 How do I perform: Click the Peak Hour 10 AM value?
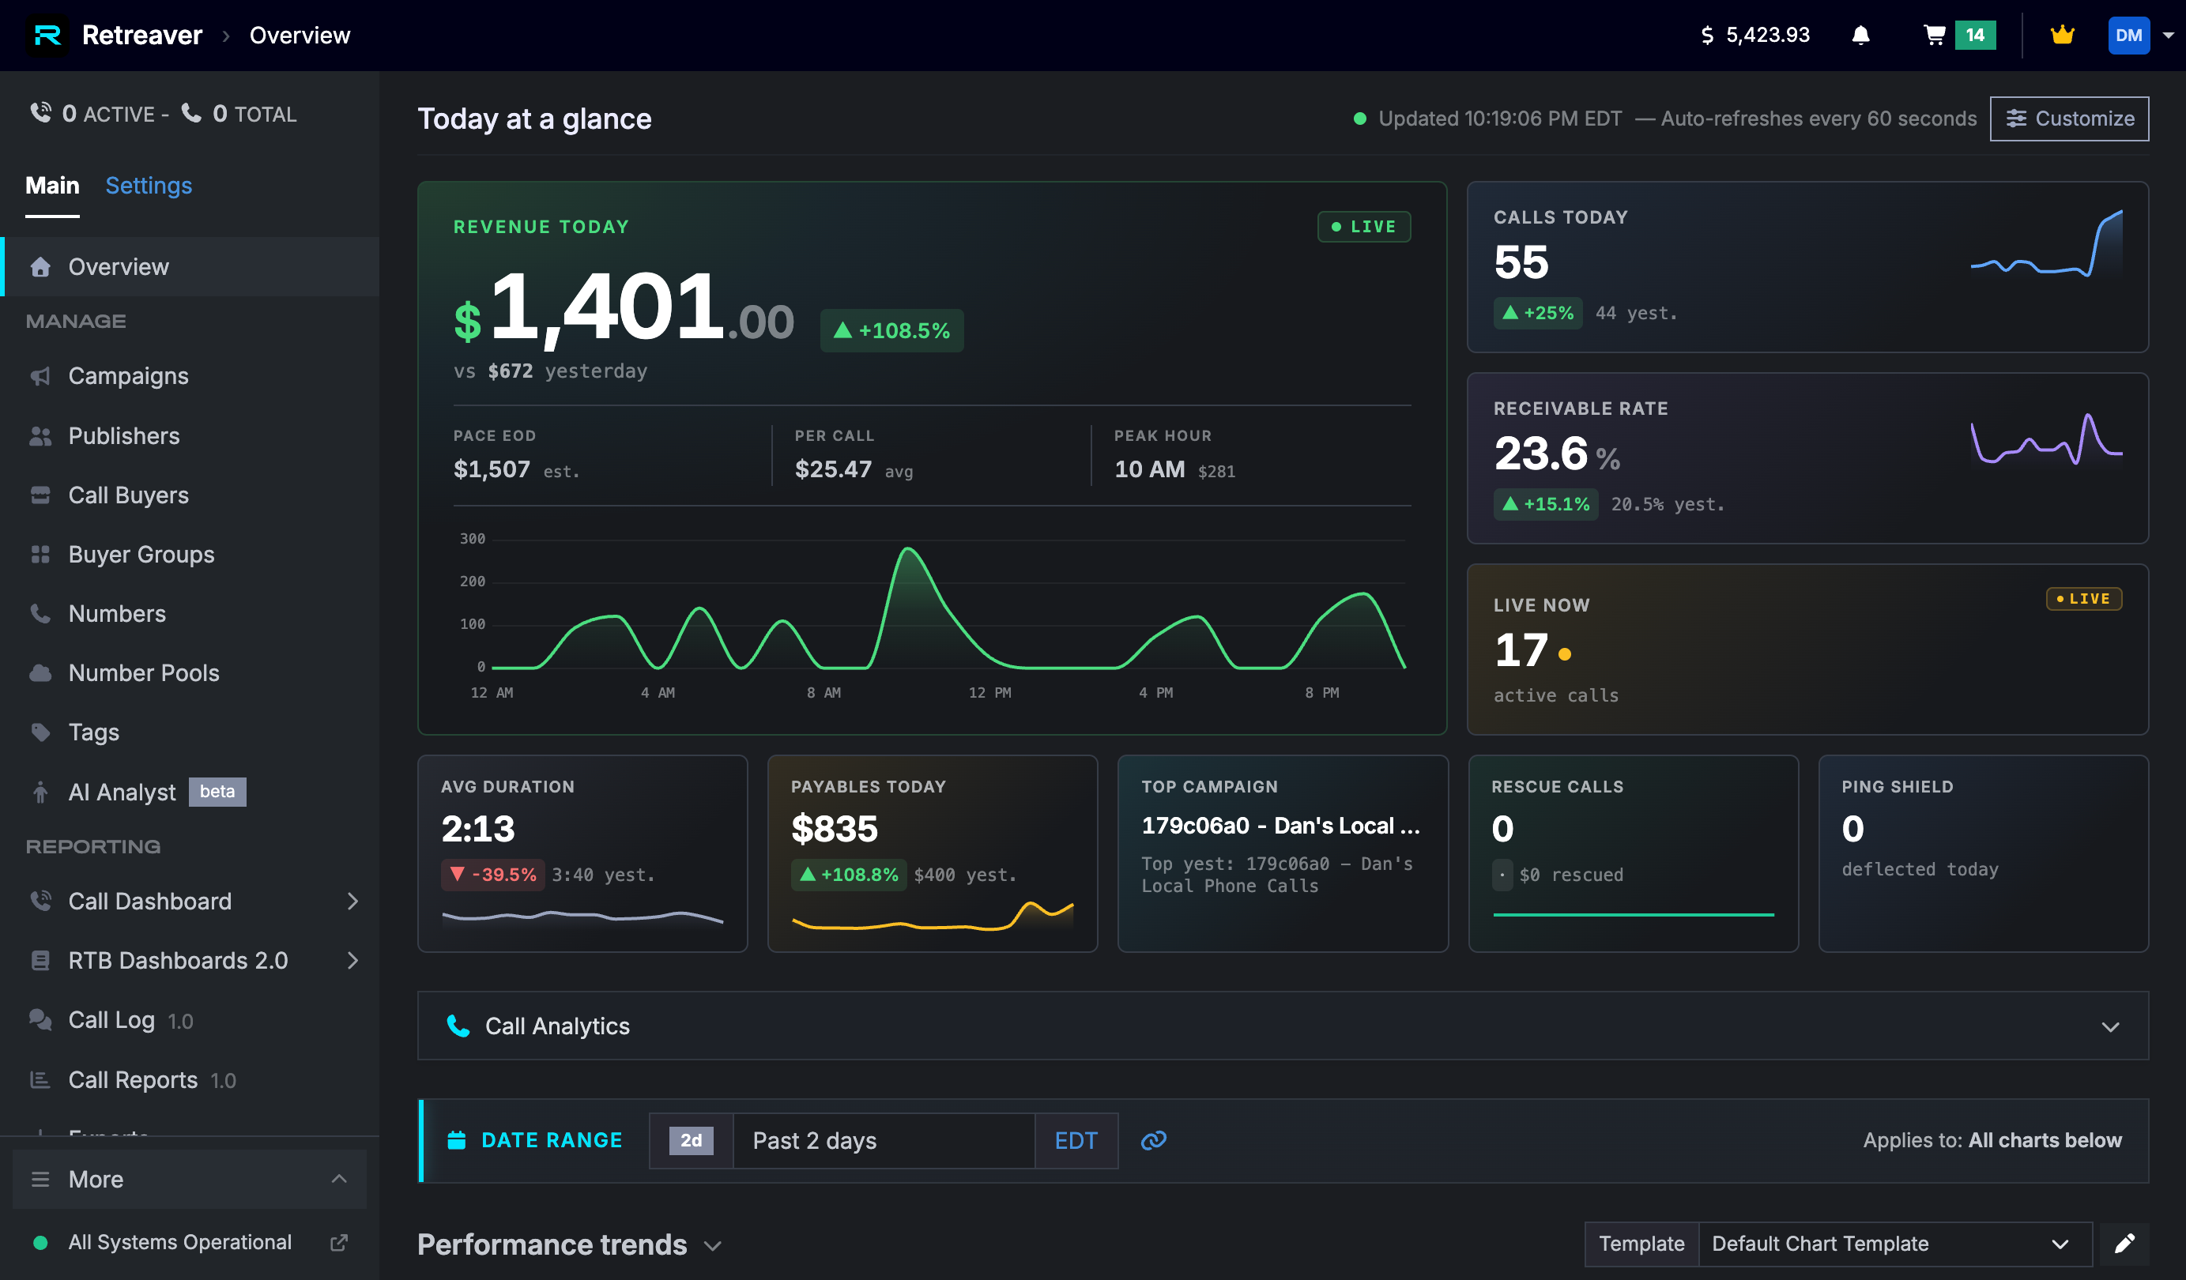pos(1149,469)
